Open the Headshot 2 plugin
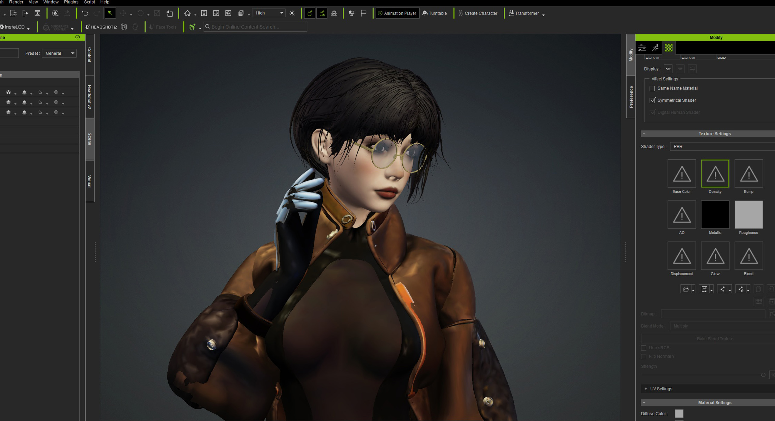The width and height of the screenshot is (775, 421). pos(101,27)
